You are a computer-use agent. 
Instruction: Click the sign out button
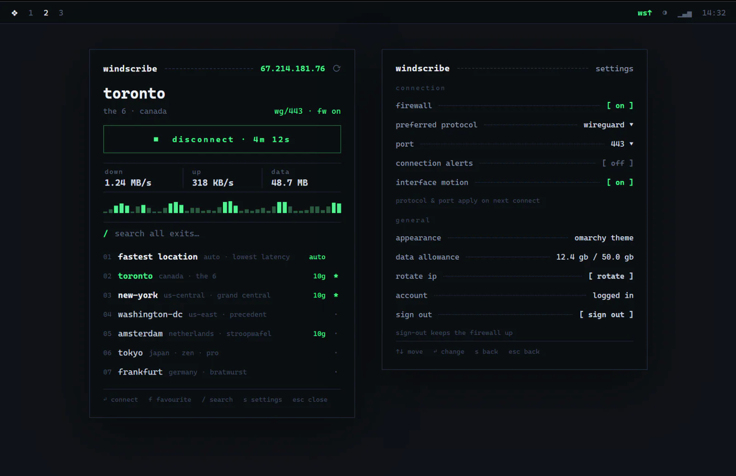coord(606,315)
